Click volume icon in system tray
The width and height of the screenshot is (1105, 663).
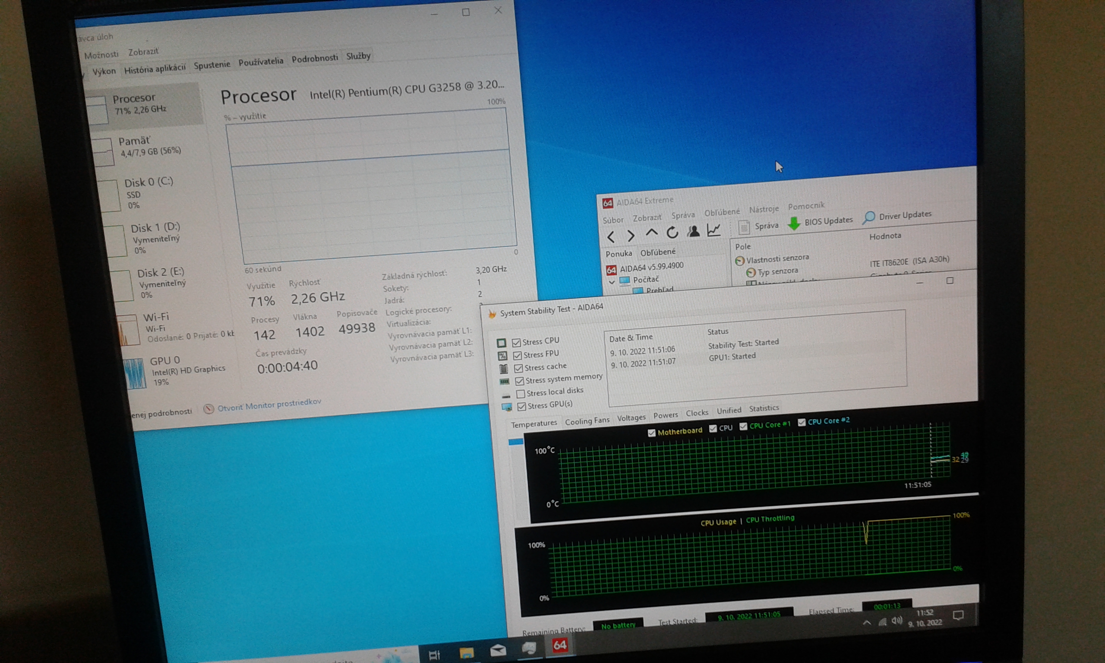(x=897, y=621)
